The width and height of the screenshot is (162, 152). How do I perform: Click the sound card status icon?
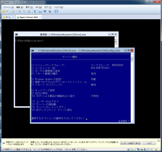[145, 149]
